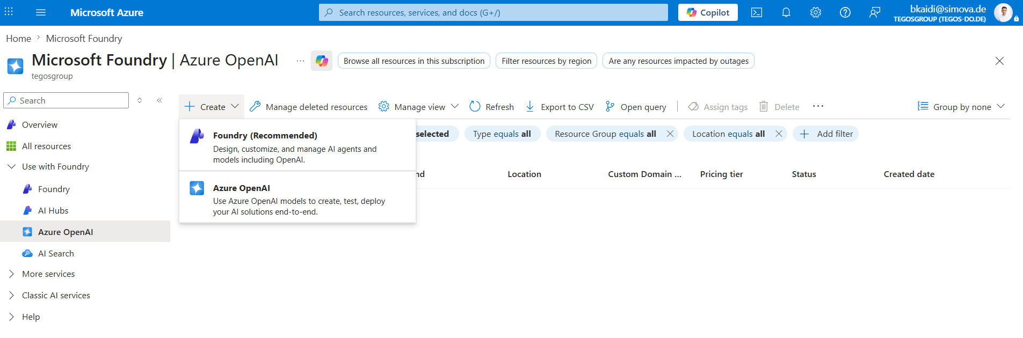Click Manage deleted resources

[309, 107]
